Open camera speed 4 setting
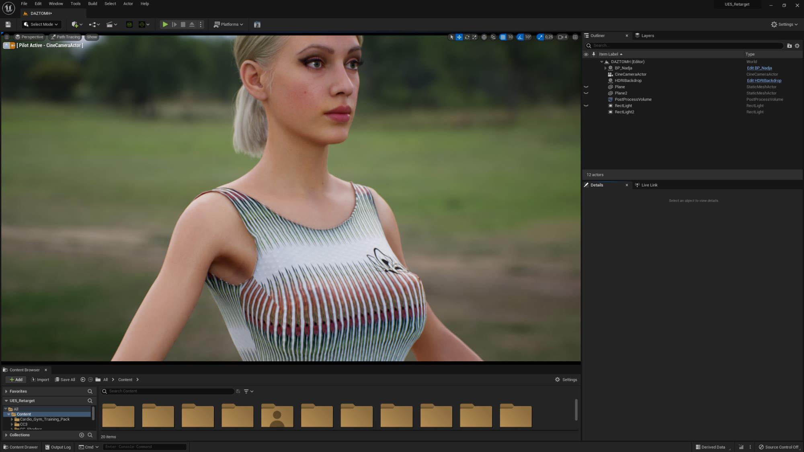Screen dimensions: 804x452 [562, 37]
